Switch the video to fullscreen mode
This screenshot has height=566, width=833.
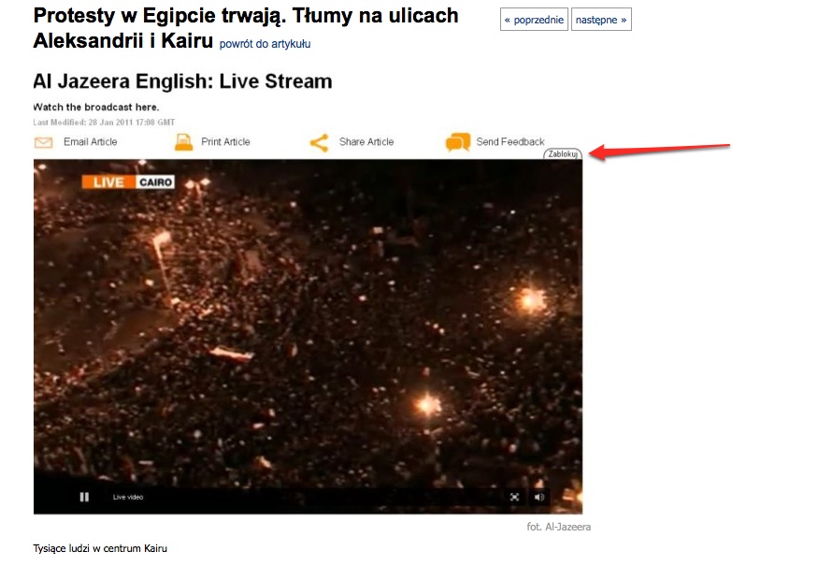click(514, 497)
